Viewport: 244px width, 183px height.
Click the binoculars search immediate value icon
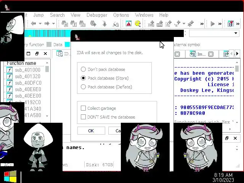65,24
